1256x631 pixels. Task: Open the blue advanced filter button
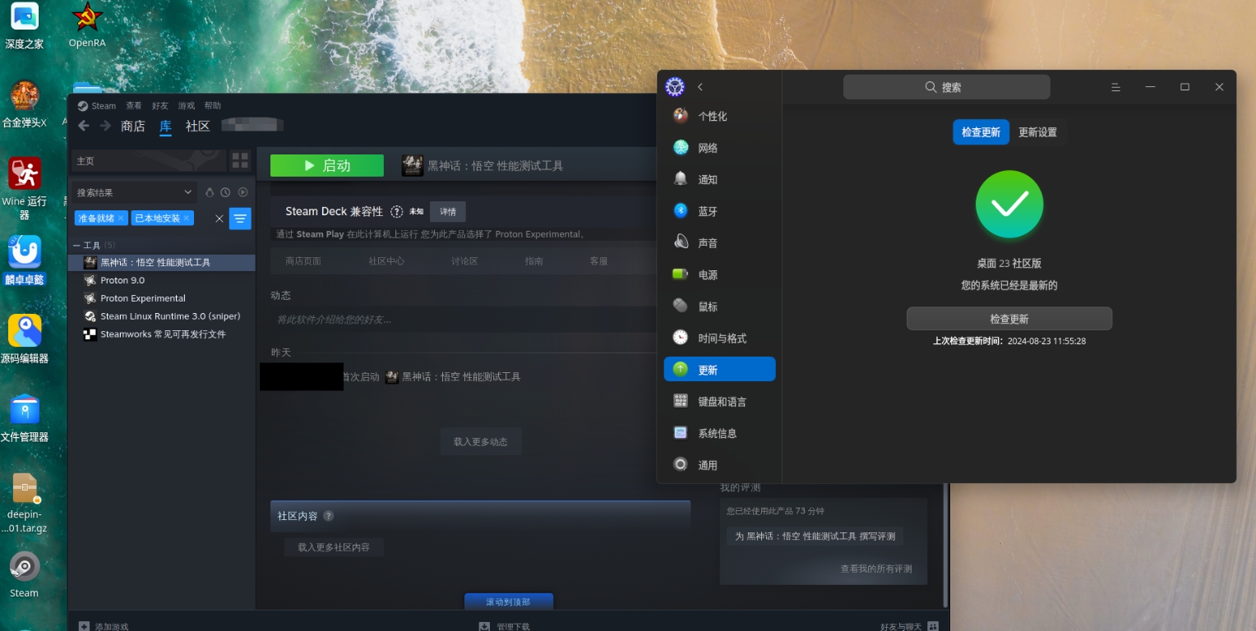[x=240, y=219]
